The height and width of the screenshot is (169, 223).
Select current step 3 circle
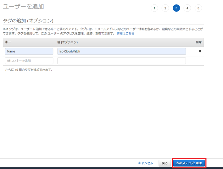tap(176, 8)
